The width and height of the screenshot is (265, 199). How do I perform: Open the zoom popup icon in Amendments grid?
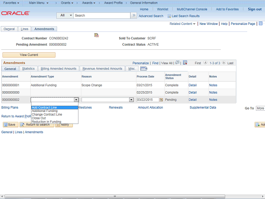[x=177, y=63]
